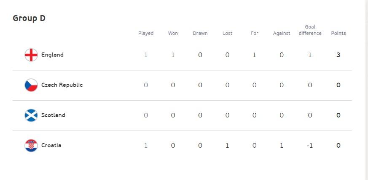
Task: Click the Scotland flag icon
Action: 31,115
